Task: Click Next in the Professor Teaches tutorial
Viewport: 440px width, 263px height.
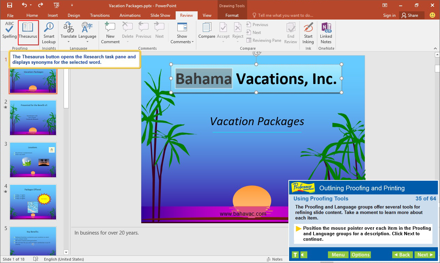Action: point(425,254)
